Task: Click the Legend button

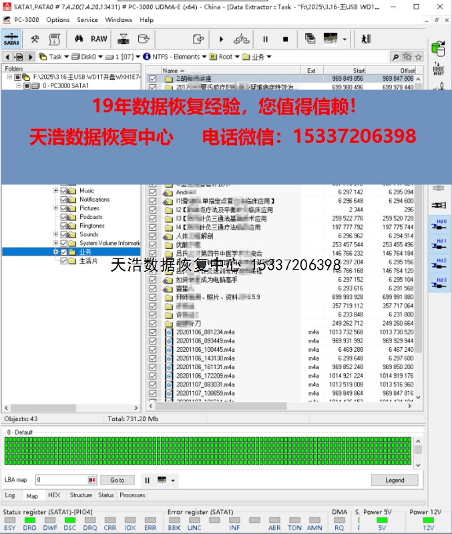Action: pos(395,480)
